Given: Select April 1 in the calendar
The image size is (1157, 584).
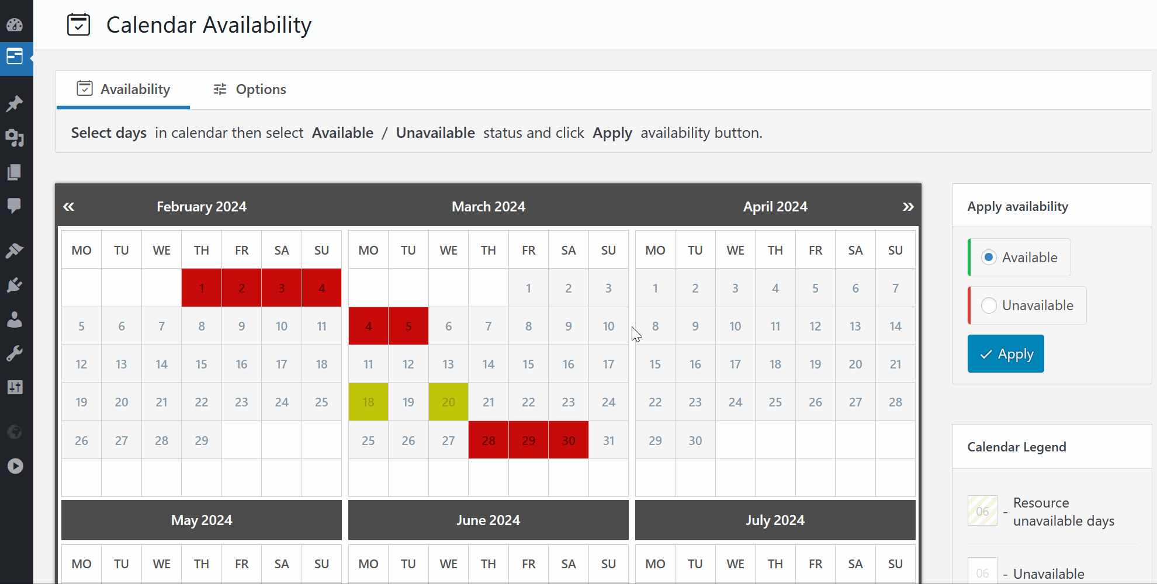Looking at the screenshot, I should (655, 288).
